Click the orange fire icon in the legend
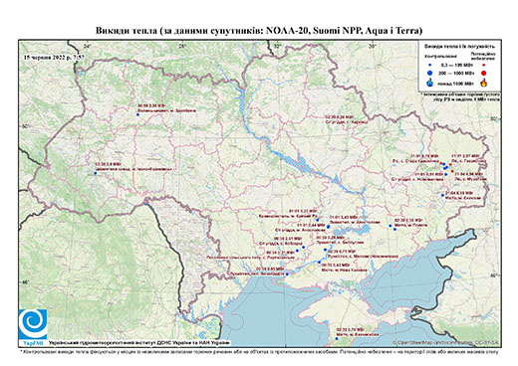This screenshot has height=366, width=518. [484, 83]
